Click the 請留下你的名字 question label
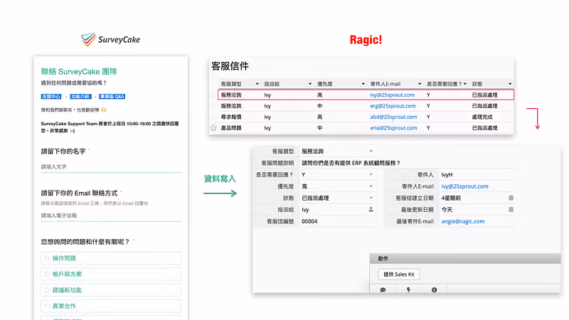 [63, 151]
